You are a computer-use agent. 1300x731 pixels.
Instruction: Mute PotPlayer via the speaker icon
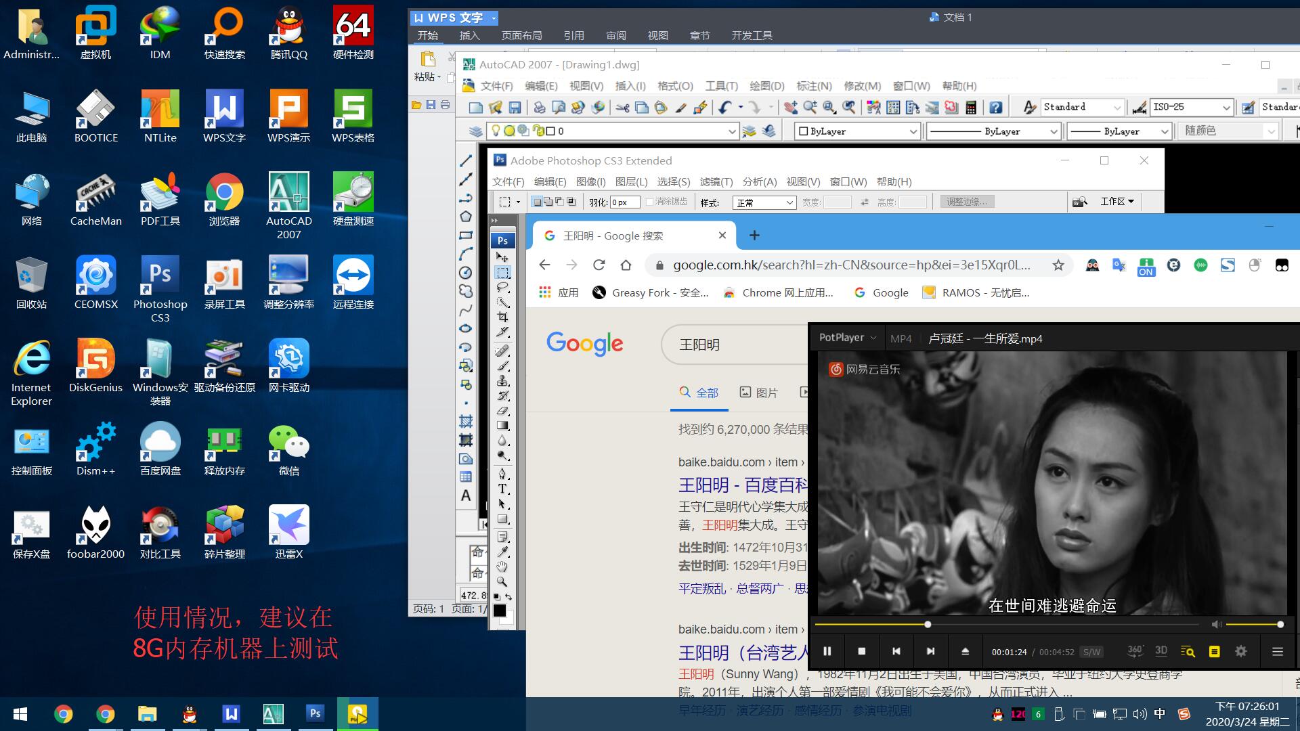click(1216, 624)
